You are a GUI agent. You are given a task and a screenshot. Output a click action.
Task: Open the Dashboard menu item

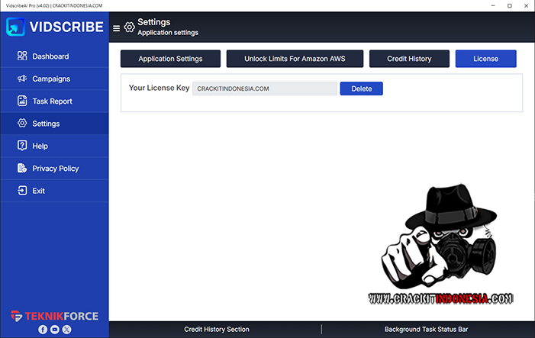coord(55,56)
